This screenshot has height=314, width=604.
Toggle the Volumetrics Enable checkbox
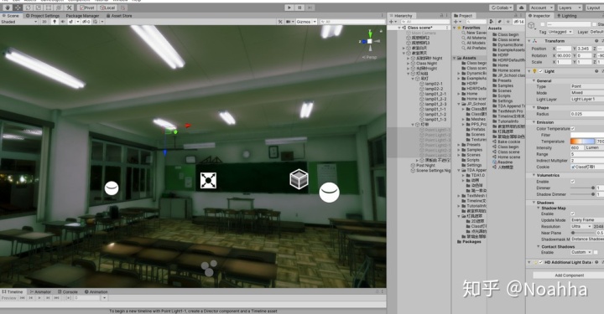point(573,182)
